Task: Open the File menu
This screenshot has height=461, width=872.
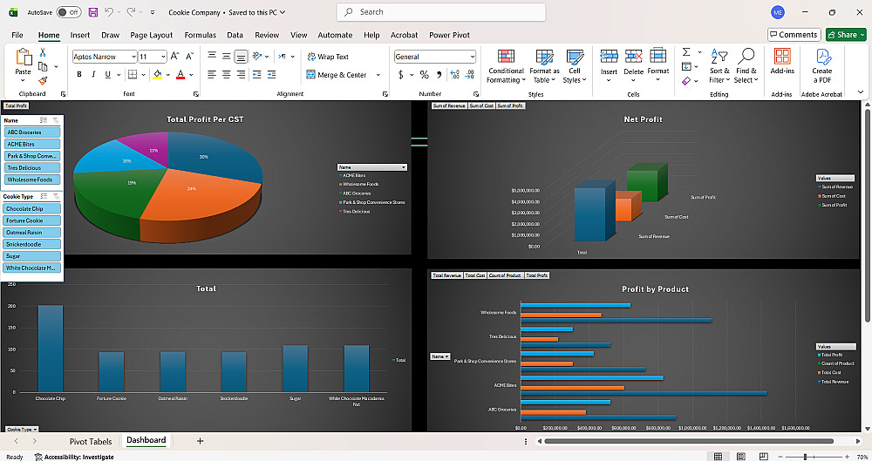Action: pos(17,35)
